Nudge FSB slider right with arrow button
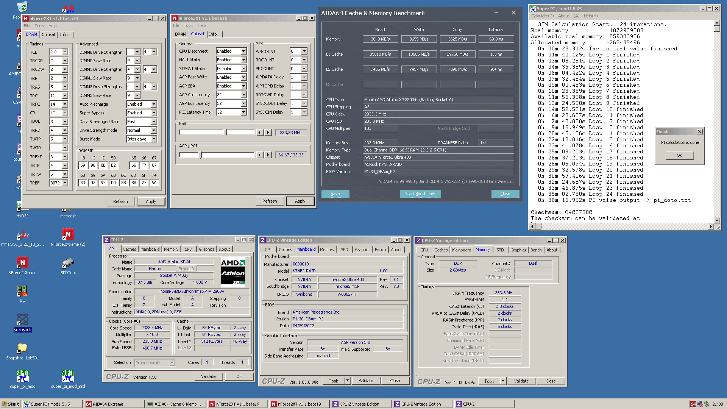The width and height of the screenshot is (727, 409). point(268,133)
